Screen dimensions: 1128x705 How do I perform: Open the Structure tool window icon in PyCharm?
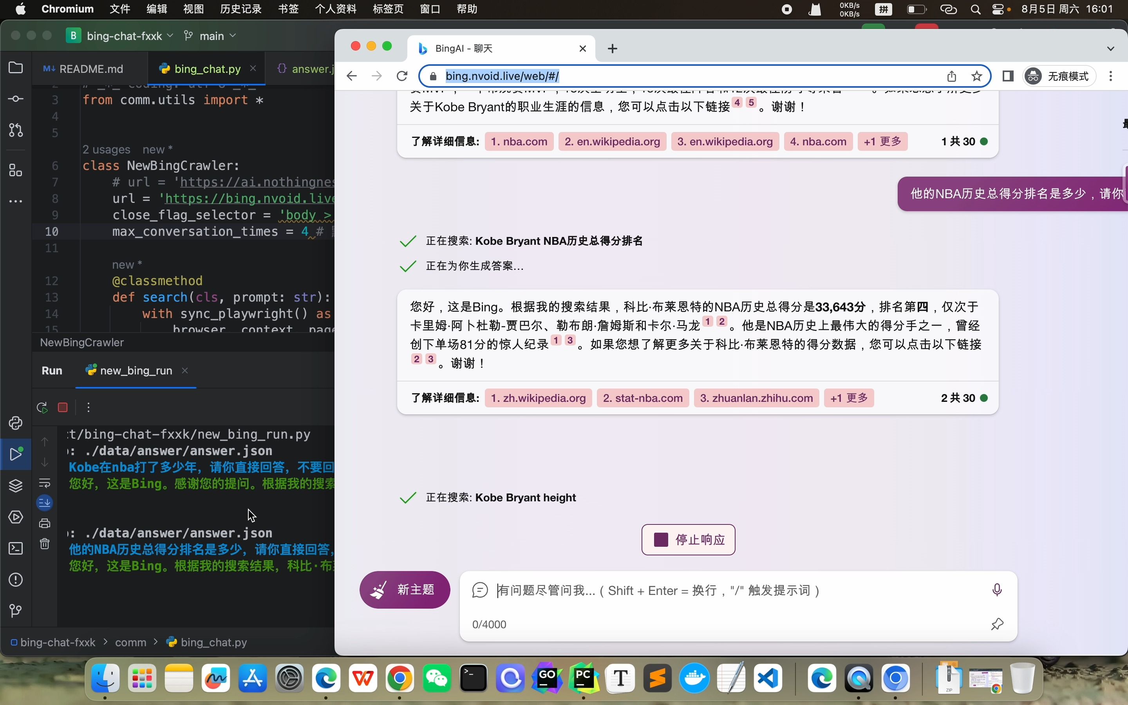[16, 170]
